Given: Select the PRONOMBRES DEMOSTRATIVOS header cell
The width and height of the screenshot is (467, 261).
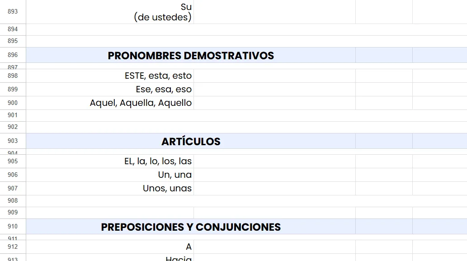Looking at the screenshot, I should tap(190, 56).
